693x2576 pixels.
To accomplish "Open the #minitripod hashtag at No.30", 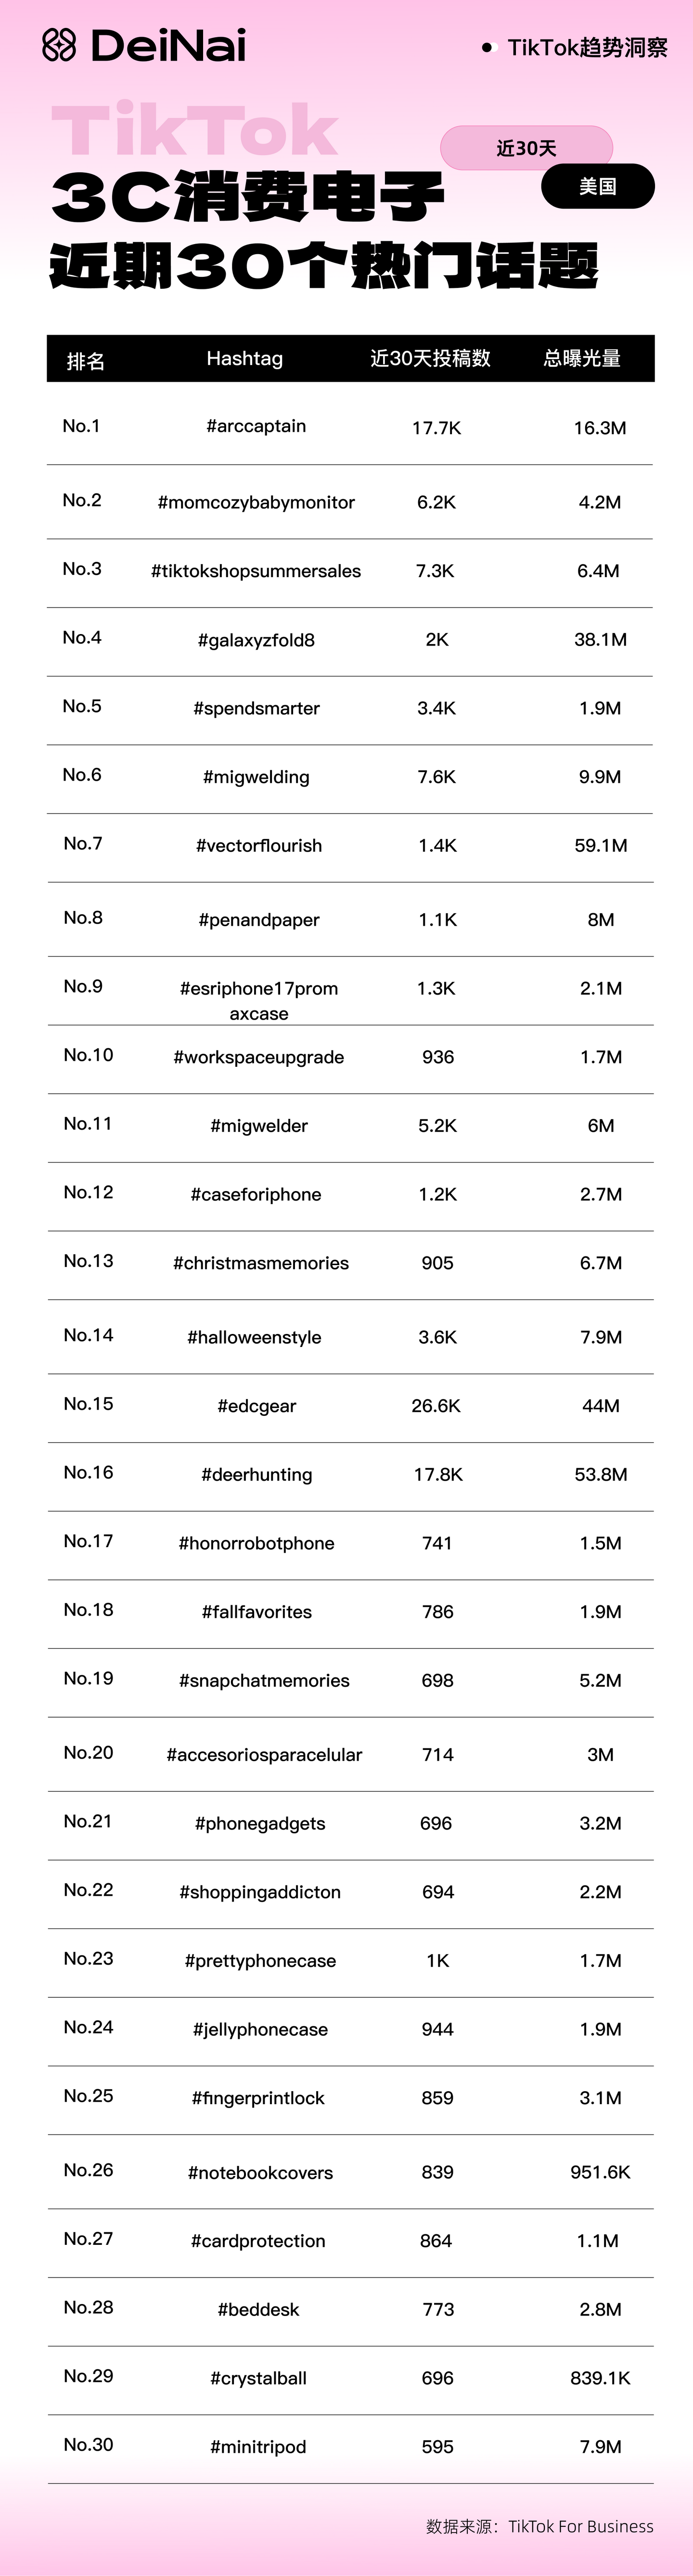I will click(x=258, y=2447).
